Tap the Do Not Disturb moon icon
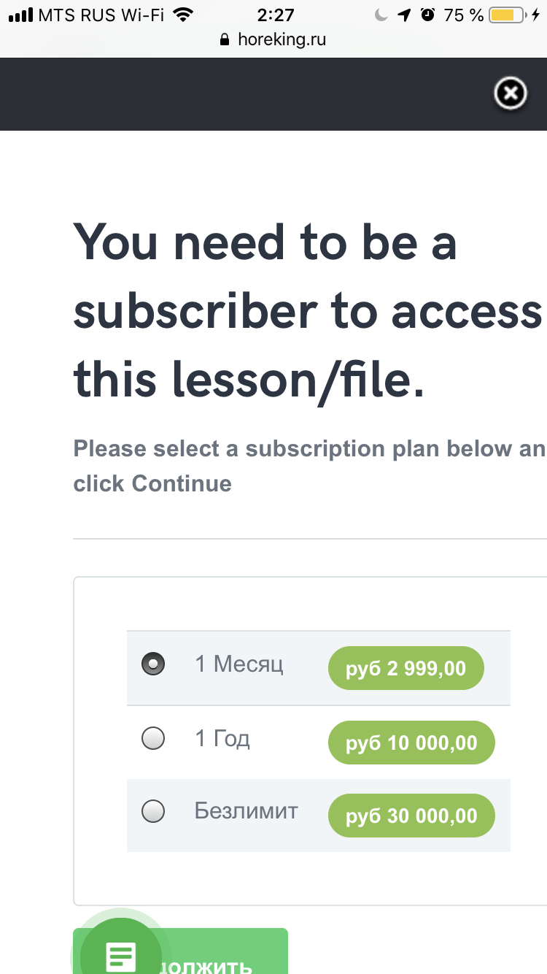This screenshot has height=974, width=547. point(381,15)
